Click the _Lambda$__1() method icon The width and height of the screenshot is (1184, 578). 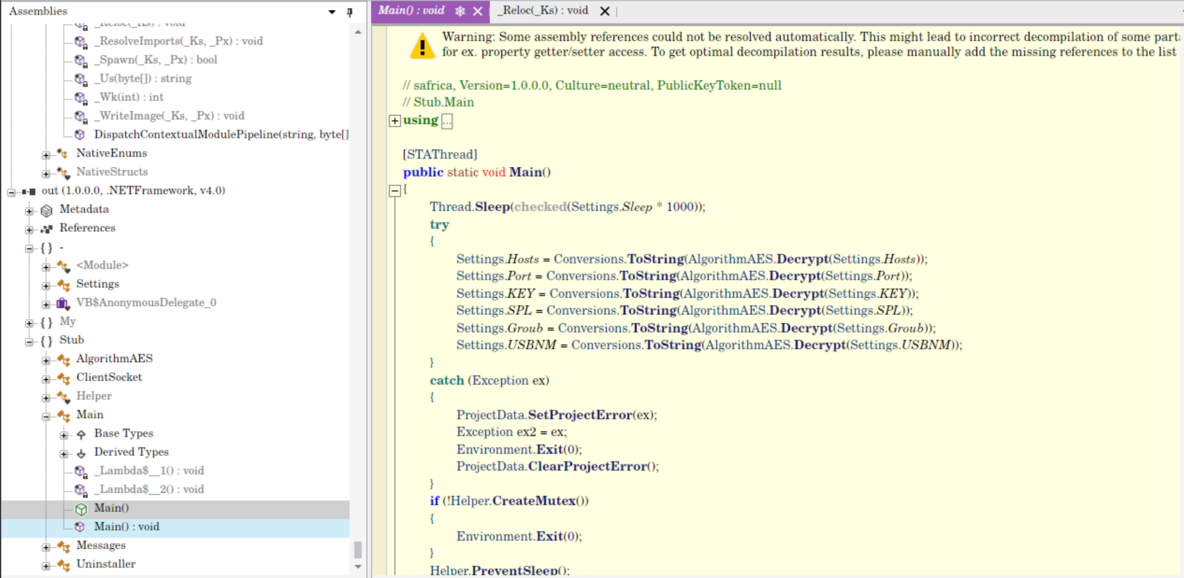pyautogui.click(x=81, y=472)
